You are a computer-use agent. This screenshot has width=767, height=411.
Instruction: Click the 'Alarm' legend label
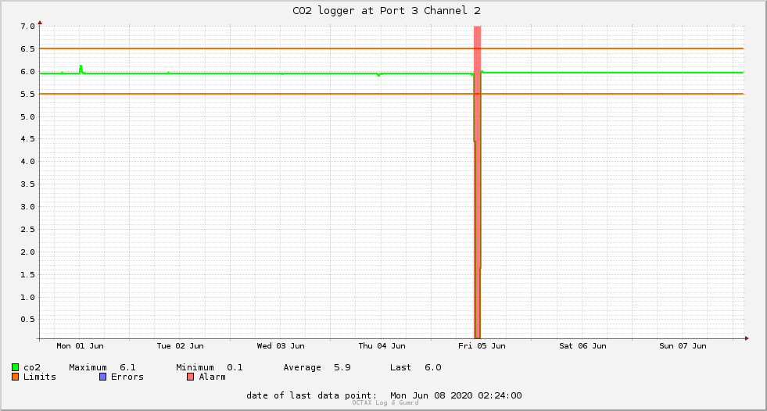(213, 377)
